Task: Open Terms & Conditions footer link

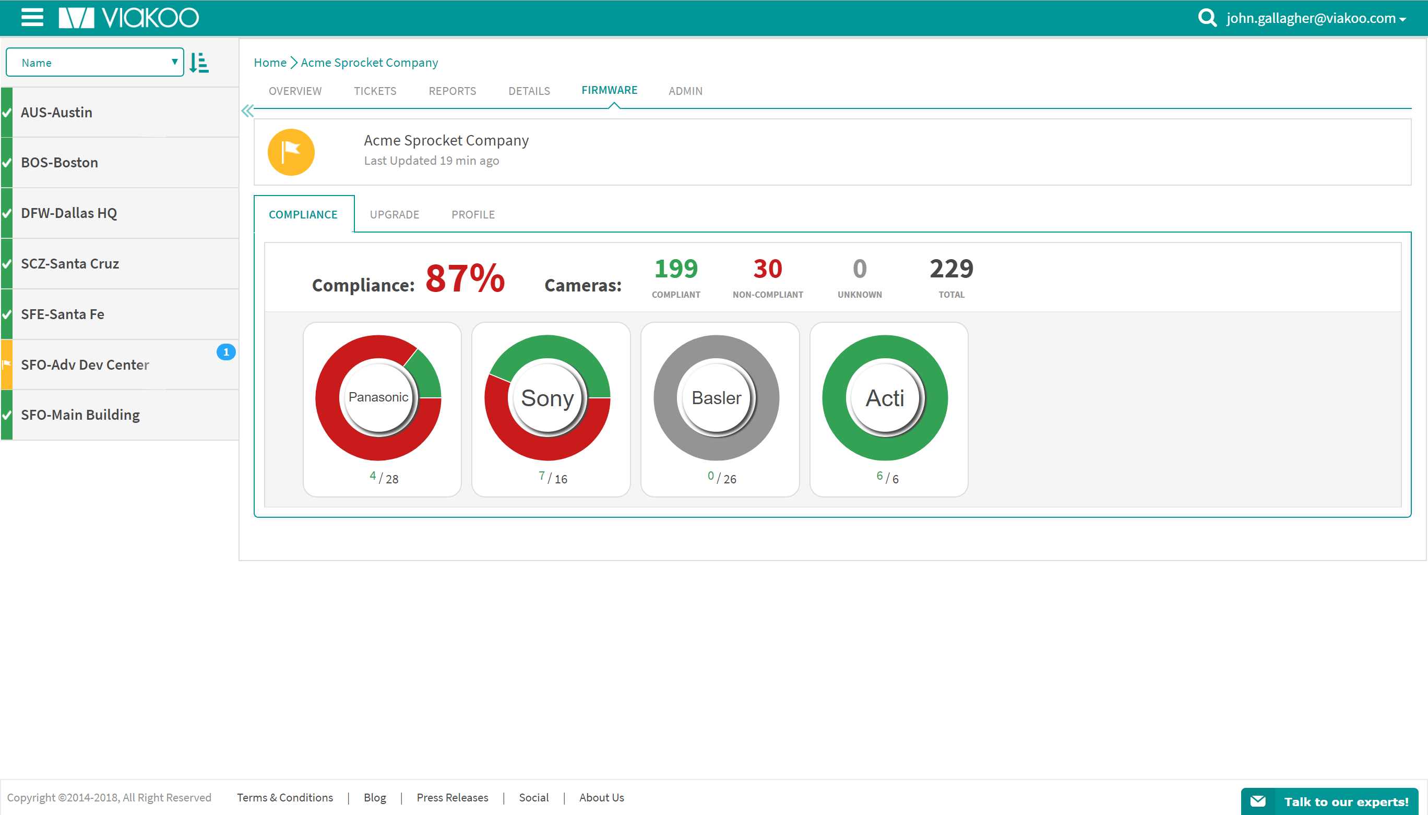Action: tap(284, 797)
